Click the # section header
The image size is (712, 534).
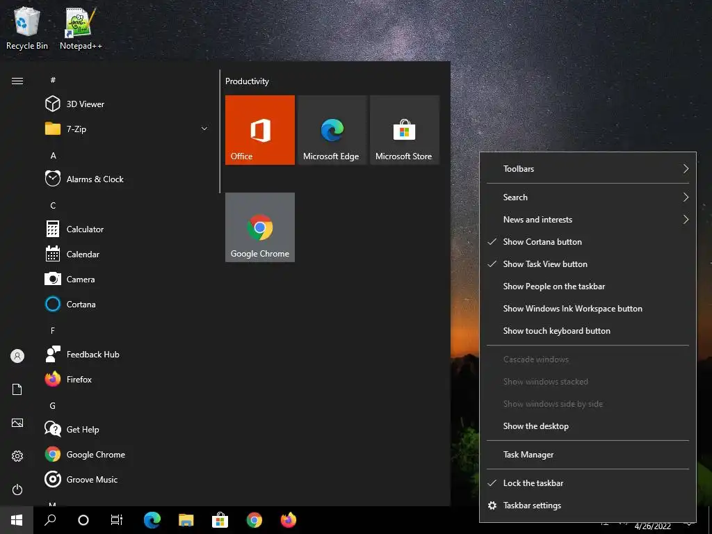[53, 80]
